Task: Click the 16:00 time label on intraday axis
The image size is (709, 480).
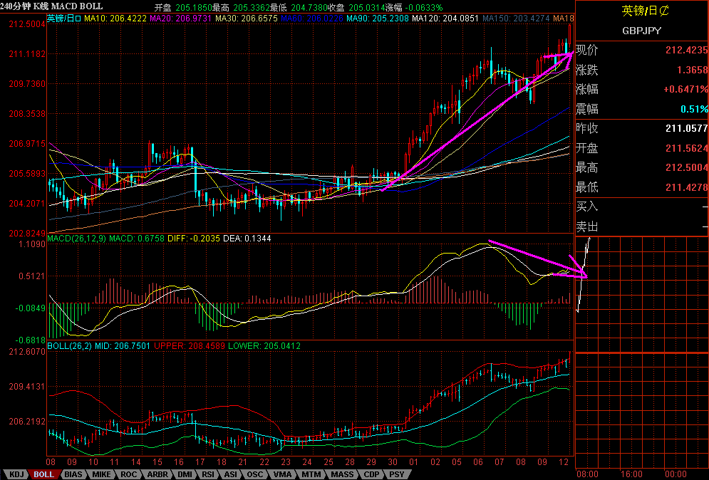Action: pos(631,474)
